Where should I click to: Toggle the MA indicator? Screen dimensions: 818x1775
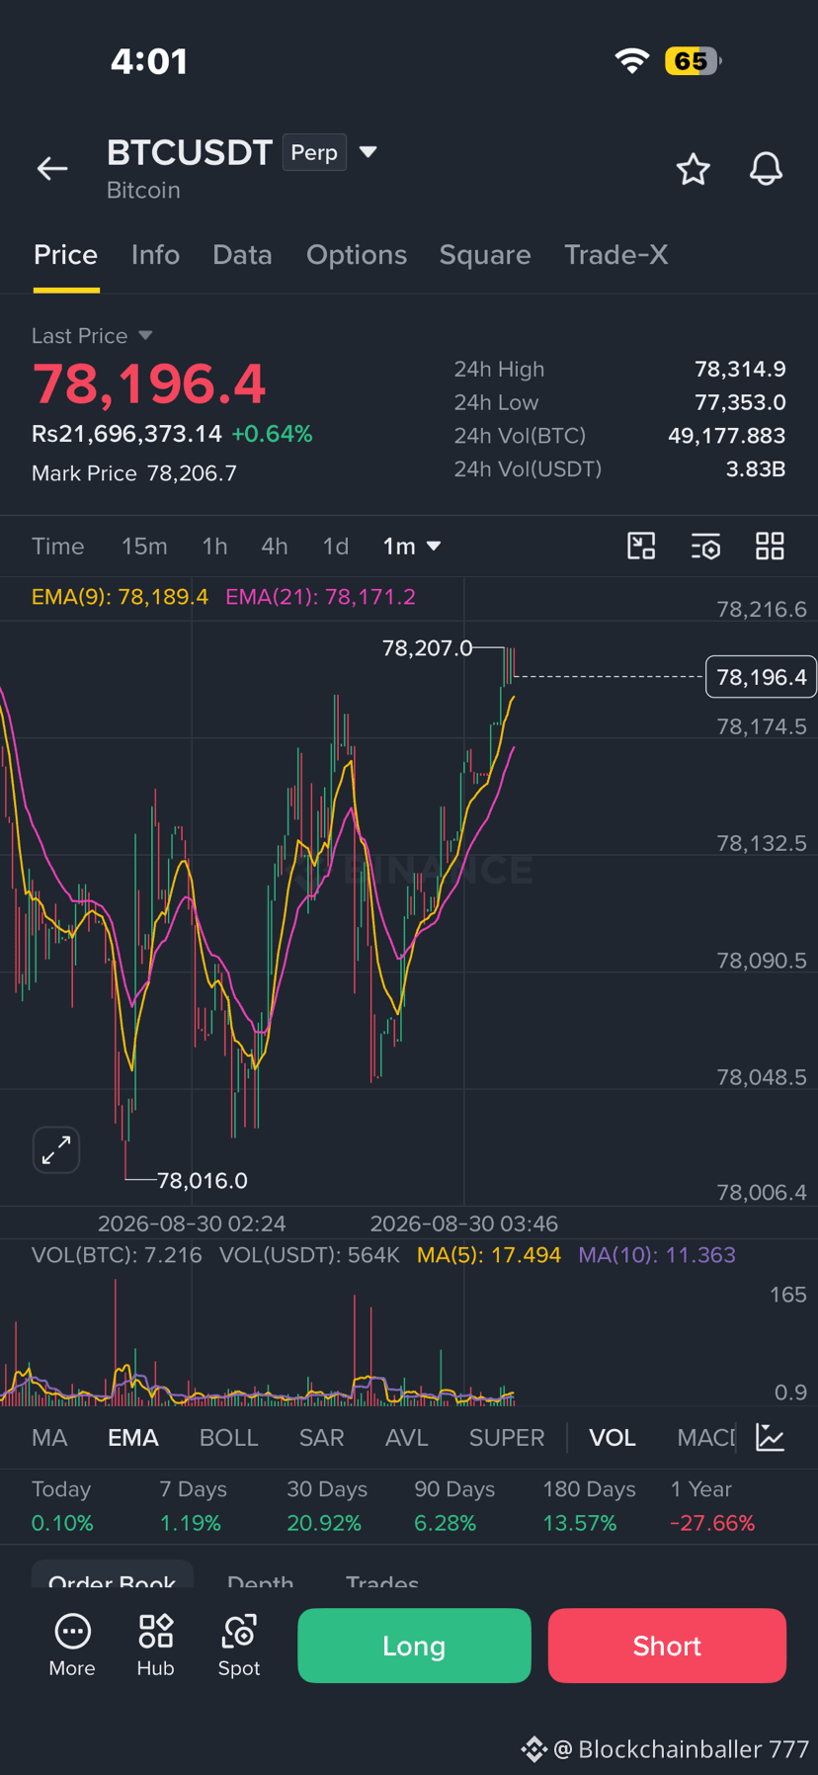(x=49, y=1438)
